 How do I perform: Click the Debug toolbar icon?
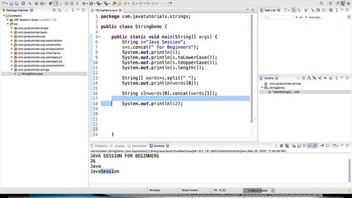coord(84,3)
